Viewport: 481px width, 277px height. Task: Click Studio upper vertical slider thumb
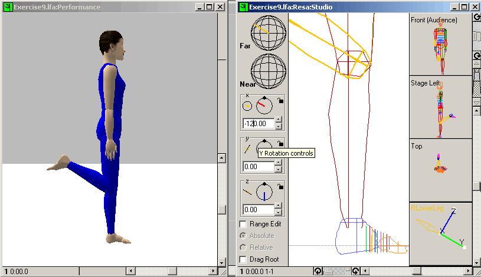click(476, 75)
